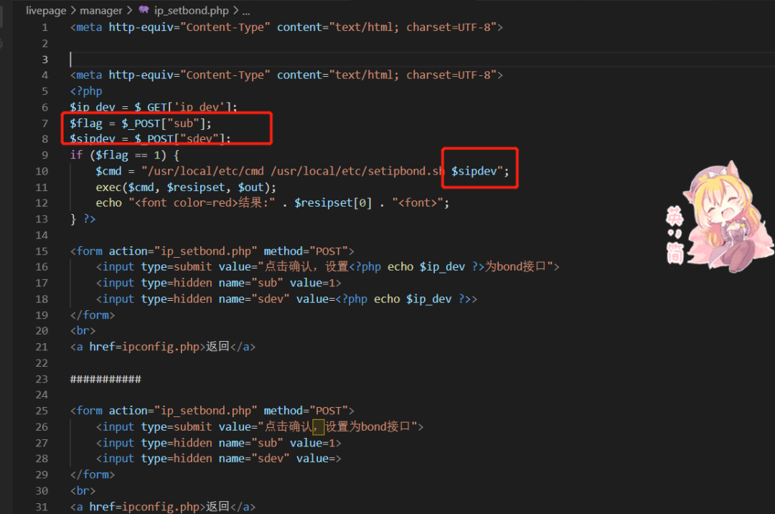This screenshot has height=514, width=775.
Task: Click the PHP file icon in breadcrumb
Action: point(144,10)
